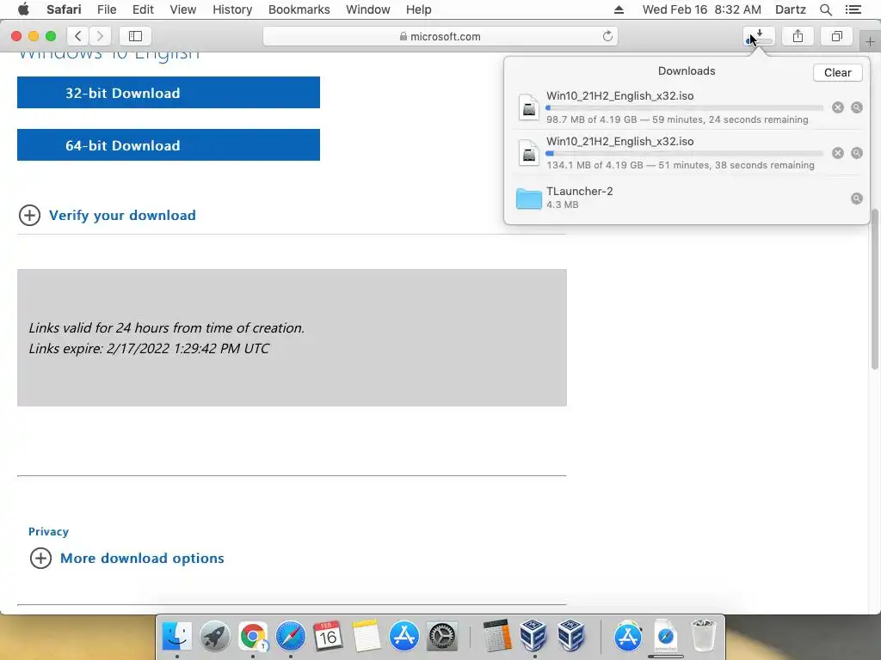Open the Edit menu
Image resolution: width=881 pixels, height=660 pixels.
[x=143, y=9]
